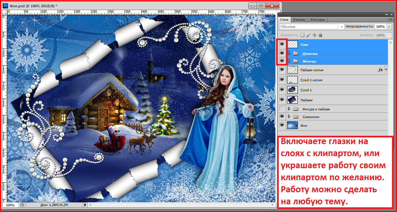The image size is (397, 212).
Task: Collapse the panel with double-arrow icon
Action: [386, 14]
